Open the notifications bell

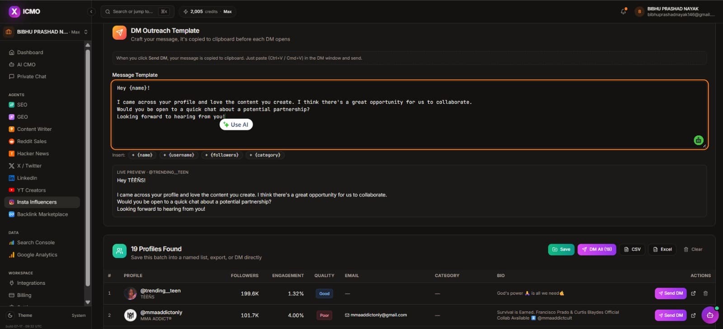[624, 11]
